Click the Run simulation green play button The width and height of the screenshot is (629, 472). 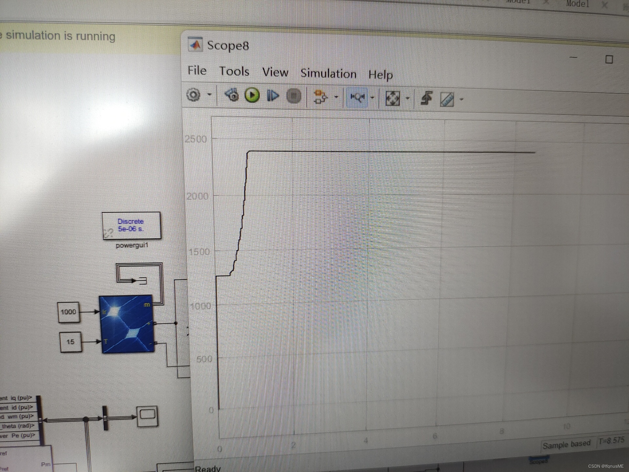[x=252, y=96]
